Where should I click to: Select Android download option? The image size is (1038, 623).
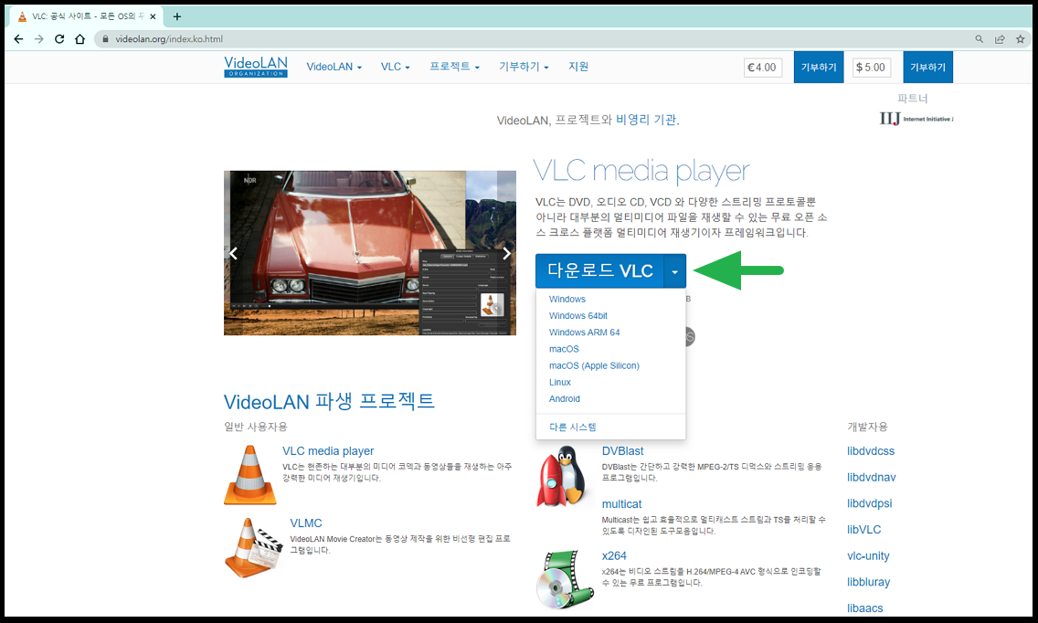pyautogui.click(x=564, y=398)
